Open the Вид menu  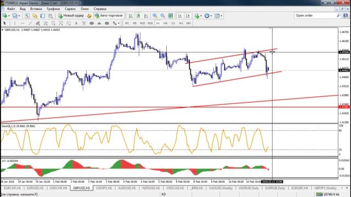coord(22,9)
